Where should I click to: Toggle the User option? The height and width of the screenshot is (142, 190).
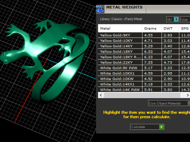(x=185, y=19)
